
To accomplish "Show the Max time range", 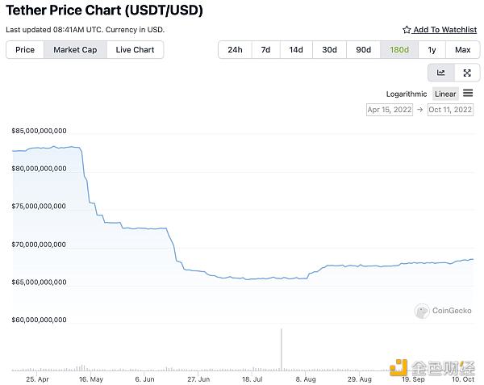I will [462, 50].
